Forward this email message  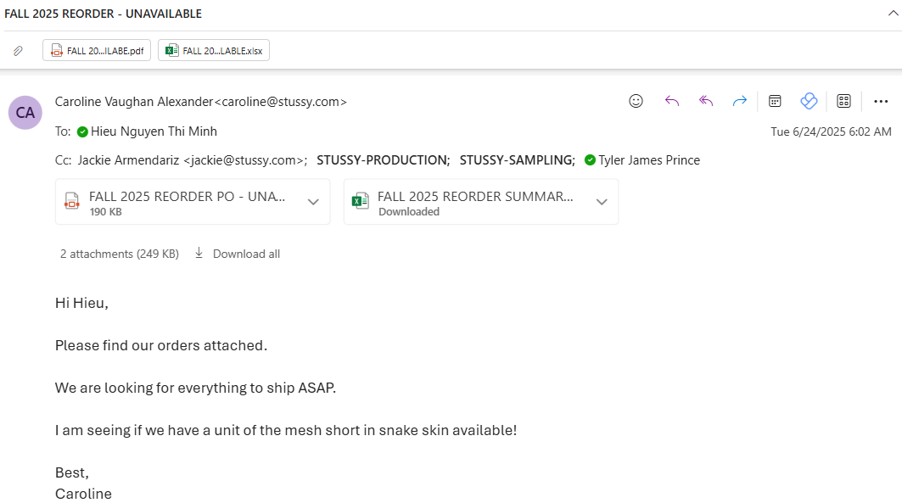coord(740,101)
